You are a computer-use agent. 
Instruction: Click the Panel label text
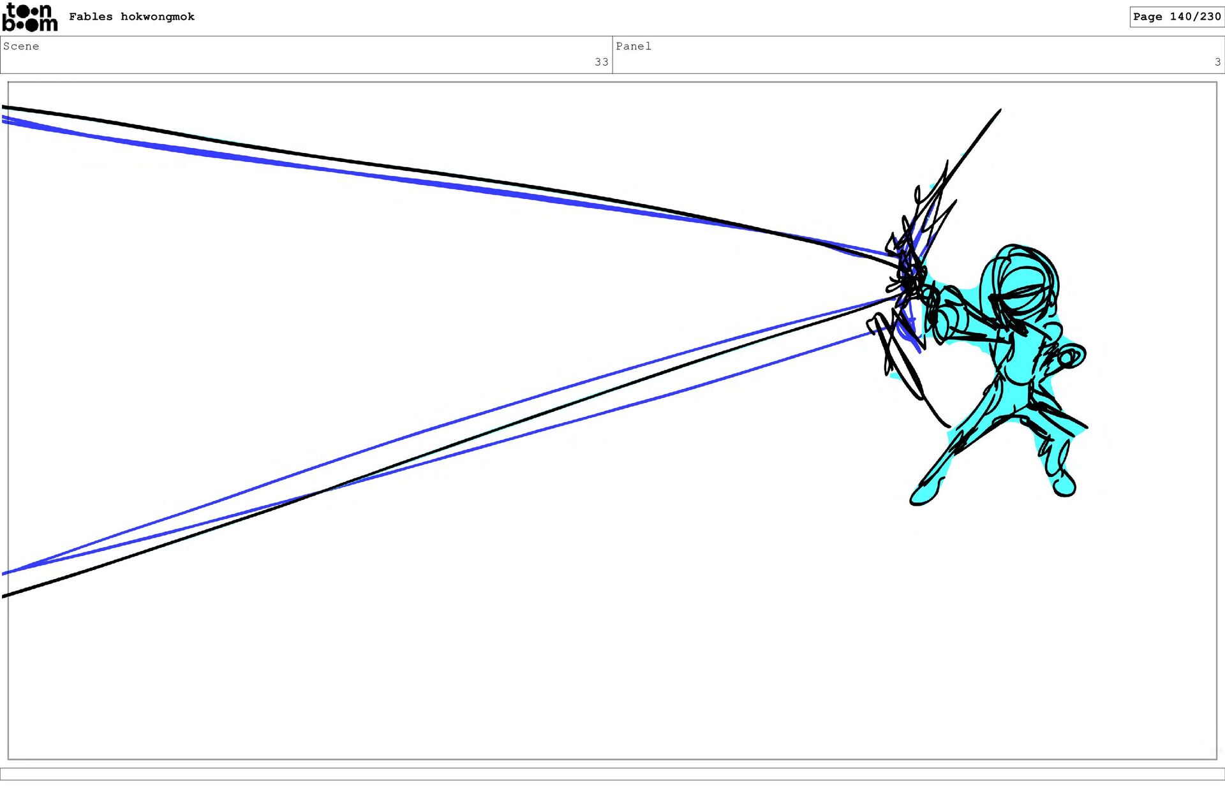(x=633, y=47)
